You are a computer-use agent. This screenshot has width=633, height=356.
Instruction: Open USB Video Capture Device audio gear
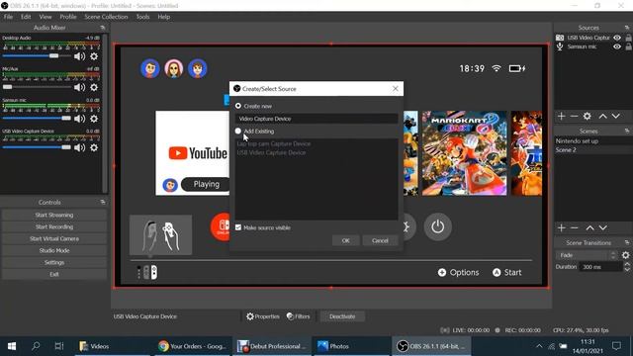[x=94, y=147]
